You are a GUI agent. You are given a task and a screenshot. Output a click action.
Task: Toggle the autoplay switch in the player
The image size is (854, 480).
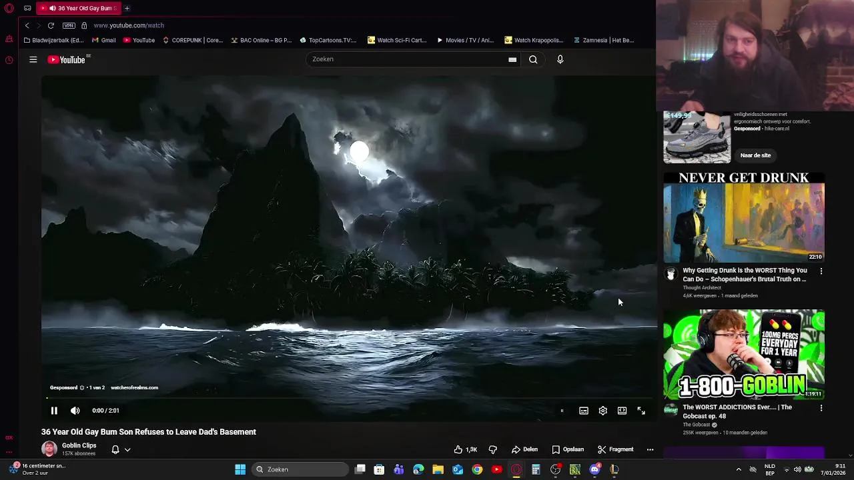562,411
